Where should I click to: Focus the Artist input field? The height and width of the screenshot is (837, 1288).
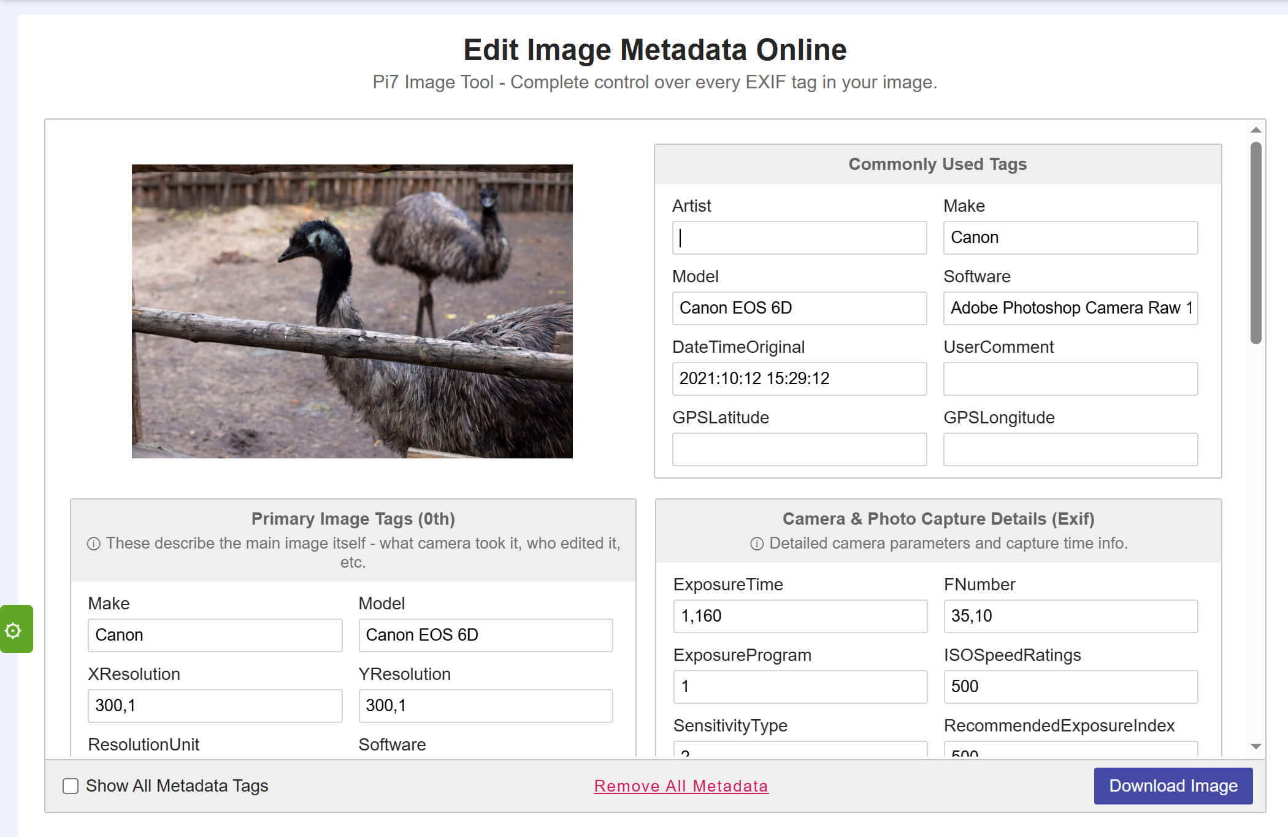tap(799, 238)
